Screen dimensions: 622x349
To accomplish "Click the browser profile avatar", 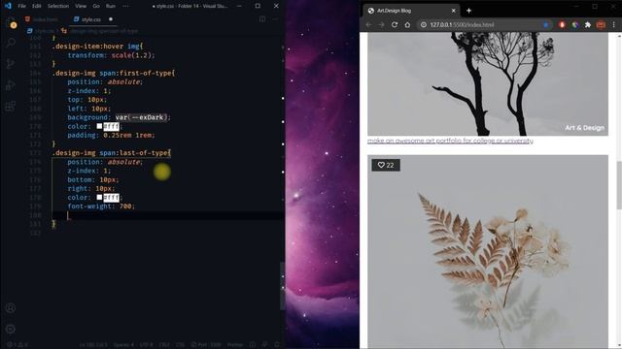I will coord(601,24).
